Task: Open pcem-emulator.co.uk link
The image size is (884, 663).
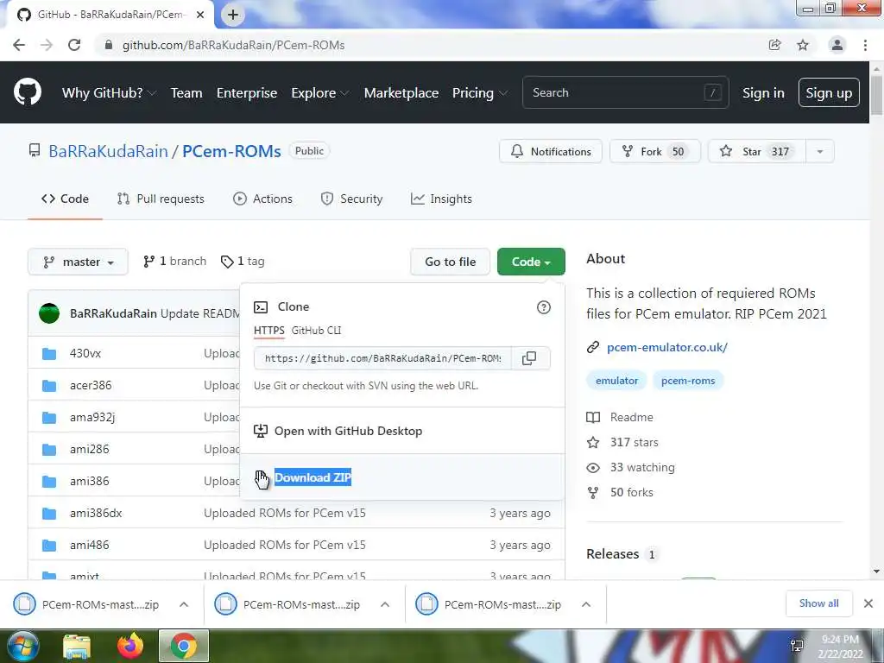Action: (667, 347)
